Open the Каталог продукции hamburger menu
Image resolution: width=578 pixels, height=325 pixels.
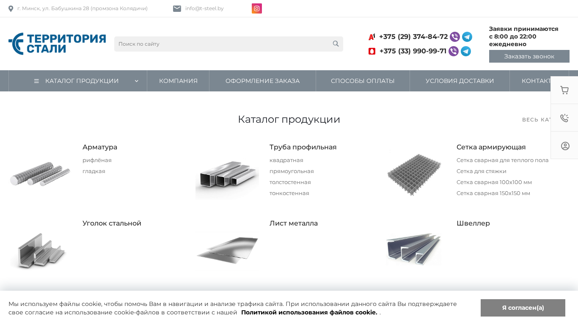[36, 81]
